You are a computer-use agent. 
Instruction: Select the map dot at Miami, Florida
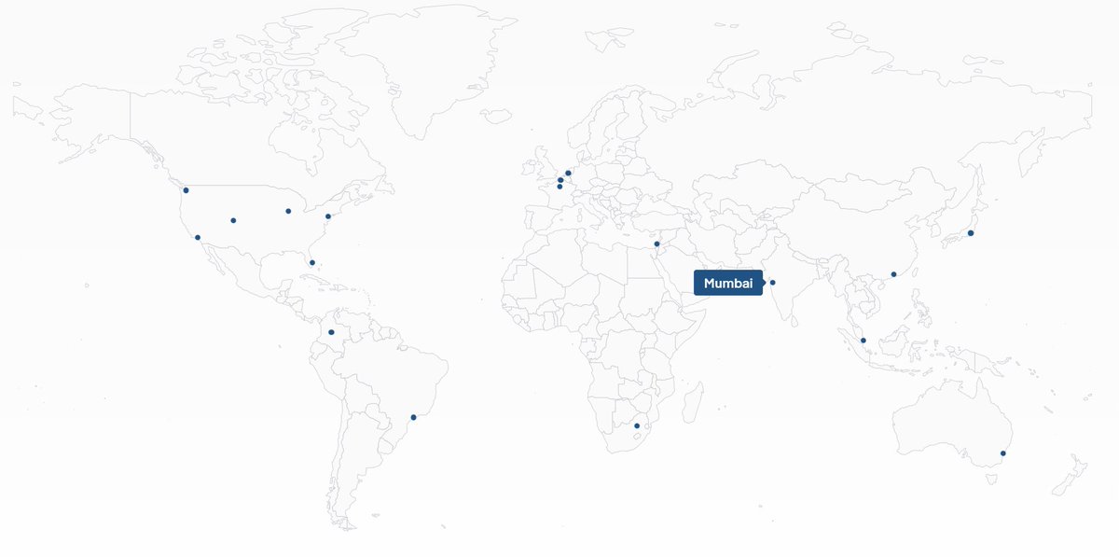pos(312,262)
